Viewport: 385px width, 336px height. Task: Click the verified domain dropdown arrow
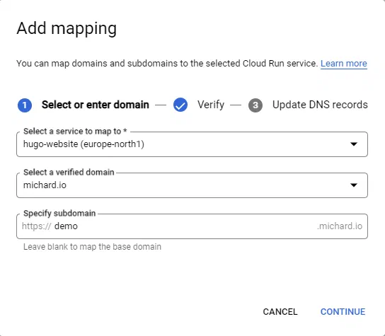click(354, 185)
